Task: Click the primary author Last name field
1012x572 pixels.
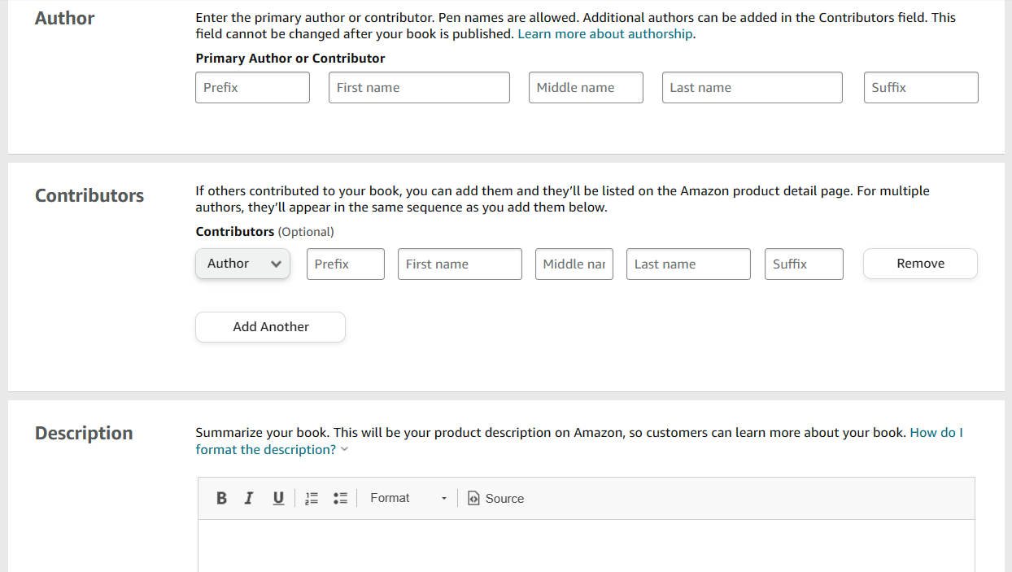Action: pyautogui.click(x=752, y=88)
